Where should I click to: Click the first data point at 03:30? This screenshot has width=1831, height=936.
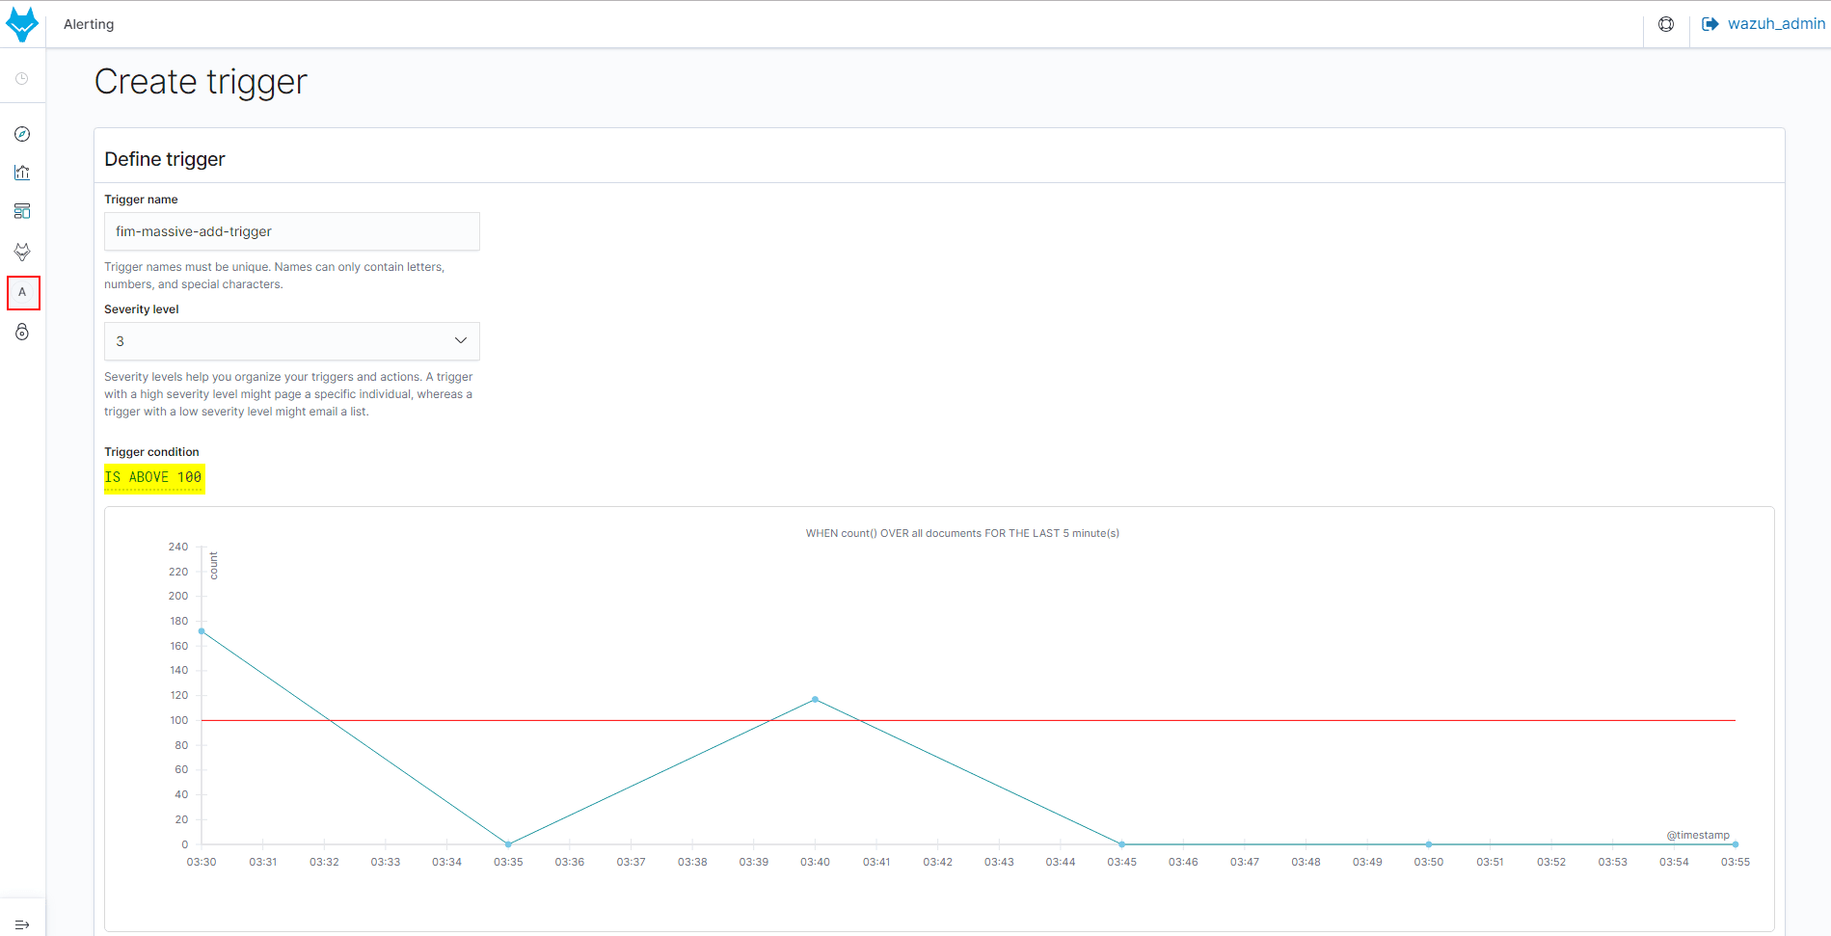tap(202, 631)
